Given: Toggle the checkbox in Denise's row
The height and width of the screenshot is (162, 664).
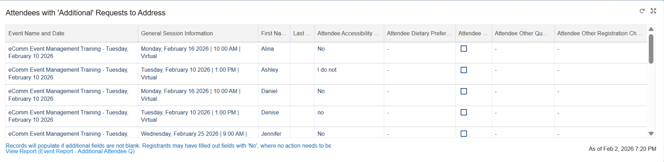Looking at the screenshot, I should click(x=464, y=112).
